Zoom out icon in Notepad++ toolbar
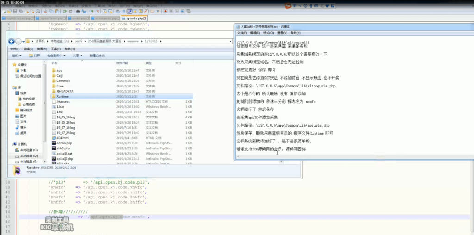The image size is (474, 235). click(x=97, y=11)
